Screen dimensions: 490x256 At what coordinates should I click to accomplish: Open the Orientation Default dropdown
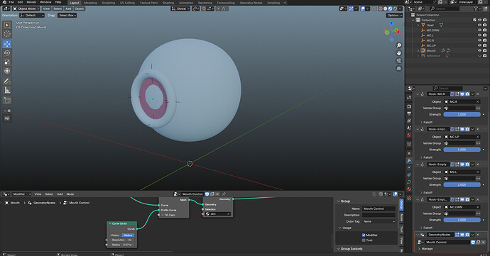click(32, 16)
